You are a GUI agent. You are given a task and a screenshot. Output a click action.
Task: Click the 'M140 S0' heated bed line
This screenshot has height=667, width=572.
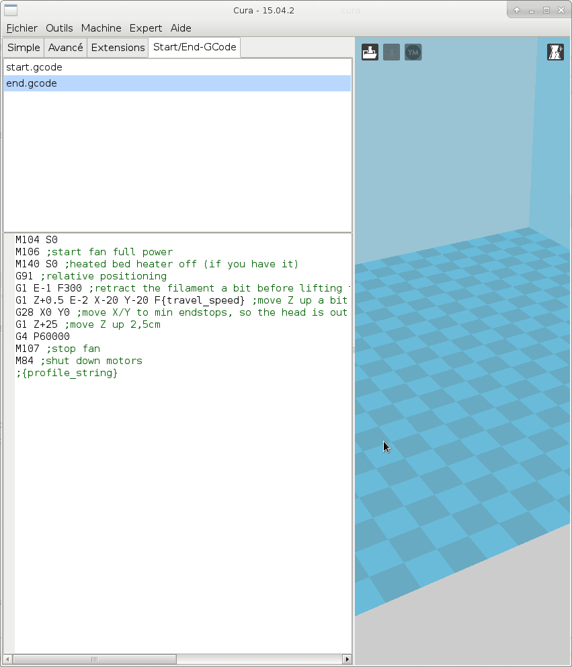click(157, 264)
